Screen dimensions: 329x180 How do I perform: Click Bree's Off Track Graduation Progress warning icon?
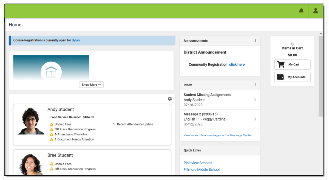52,169
